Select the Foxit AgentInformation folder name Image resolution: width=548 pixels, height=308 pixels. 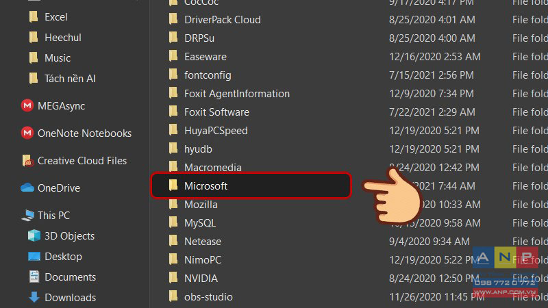pyautogui.click(x=237, y=94)
